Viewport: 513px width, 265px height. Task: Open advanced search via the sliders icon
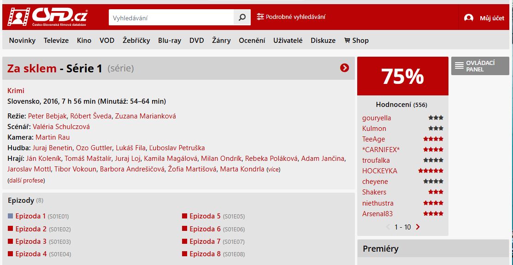[260, 17]
